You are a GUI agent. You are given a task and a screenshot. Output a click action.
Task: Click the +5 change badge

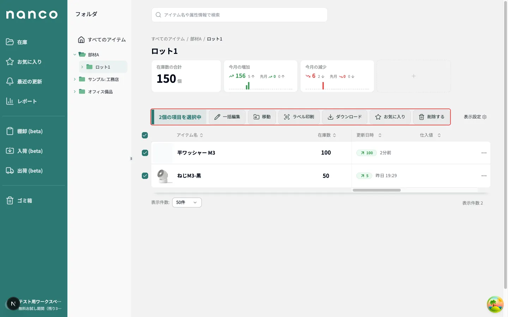click(364, 176)
